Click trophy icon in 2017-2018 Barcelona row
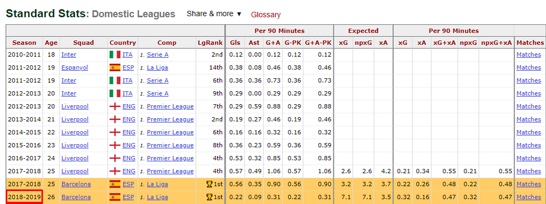 point(209,184)
